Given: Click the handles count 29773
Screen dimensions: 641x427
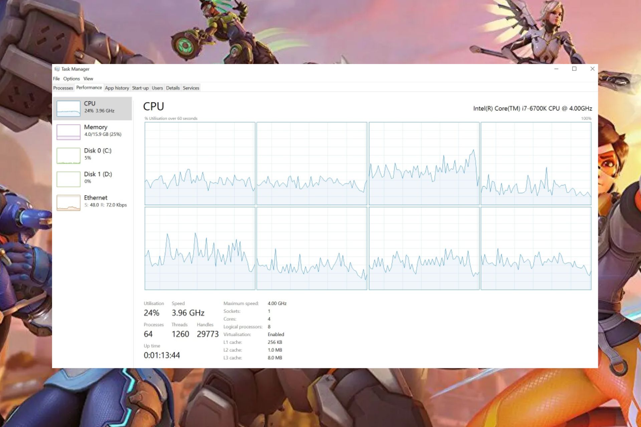Looking at the screenshot, I should 208,334.
